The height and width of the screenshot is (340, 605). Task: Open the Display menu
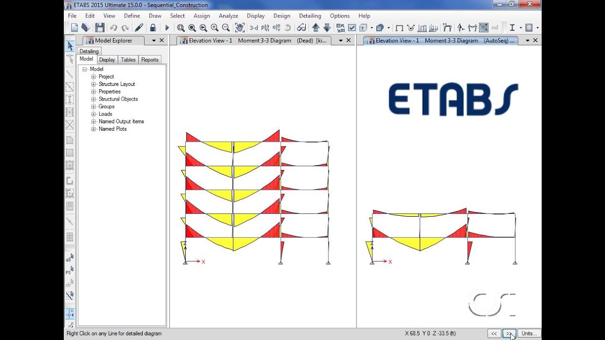[256, 16]
